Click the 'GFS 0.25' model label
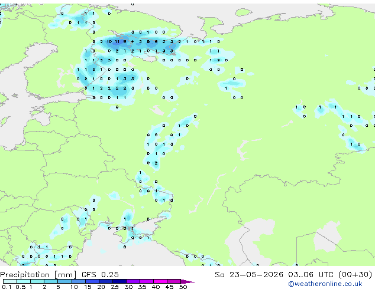 tap(100, 275)
